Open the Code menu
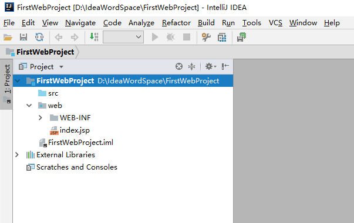 point(112,23)
